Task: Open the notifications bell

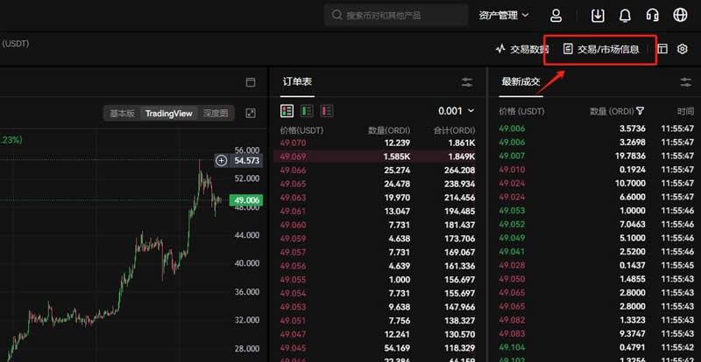Action: point(625,15)
